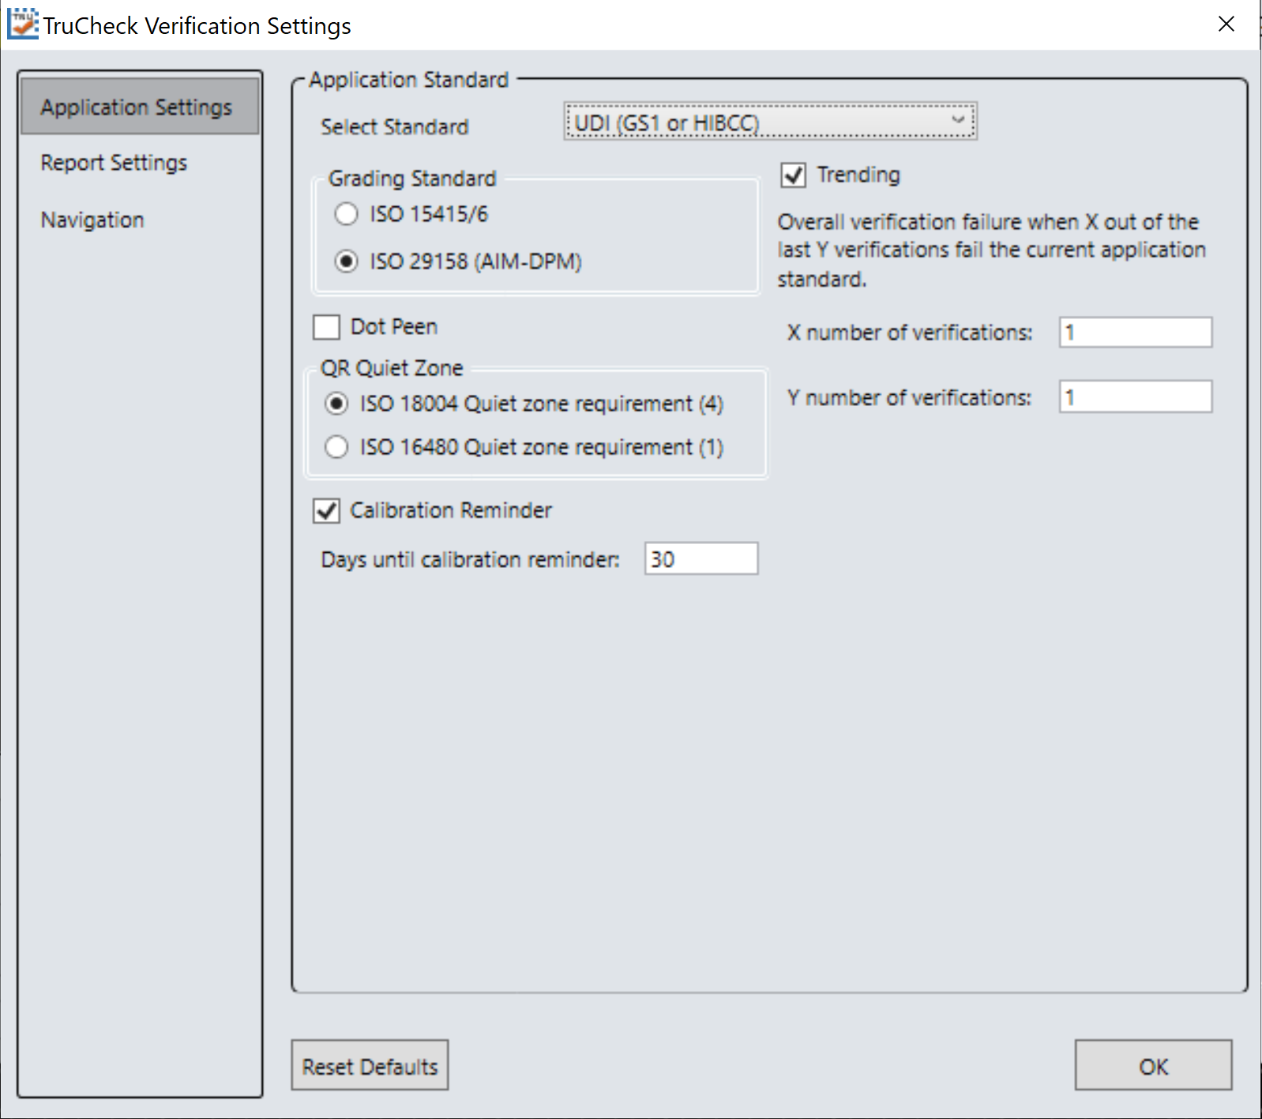Select ISO 15415/6 grading standard
Screen dimensions: 1262x1119
click(346, 214)
